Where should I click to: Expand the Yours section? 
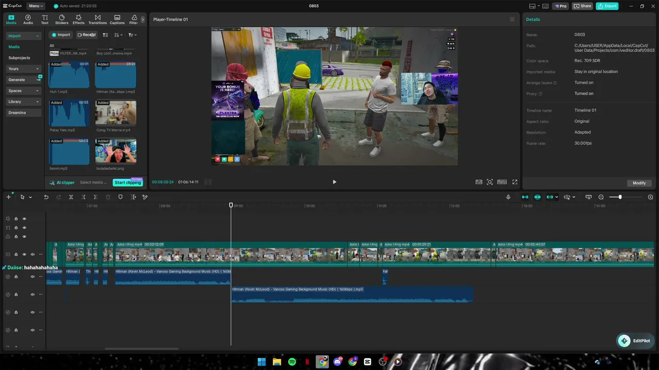pyautogui.click(x=23, y=69)
